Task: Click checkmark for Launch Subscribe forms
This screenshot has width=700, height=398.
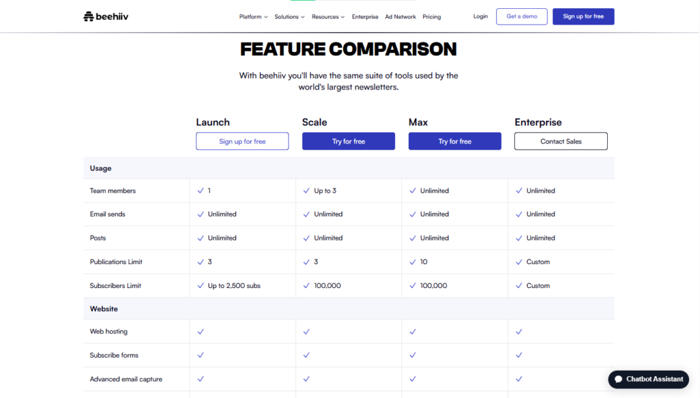Action: [200, 355]
